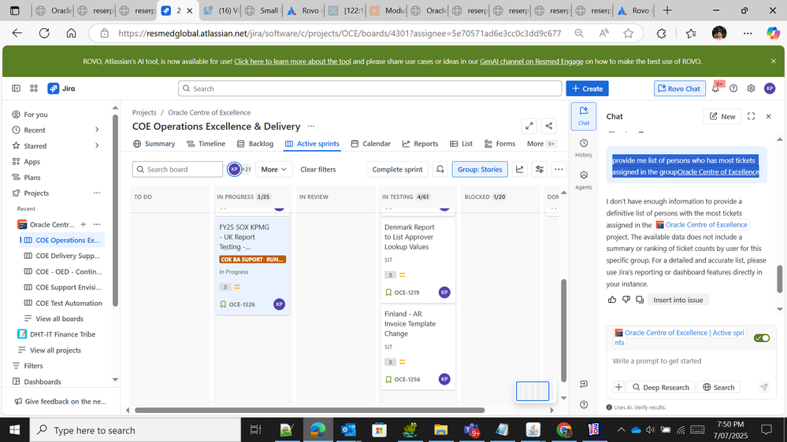The image size is (787, 442).
Task: Open the More filters dropdown
Action: click(273, 169)
